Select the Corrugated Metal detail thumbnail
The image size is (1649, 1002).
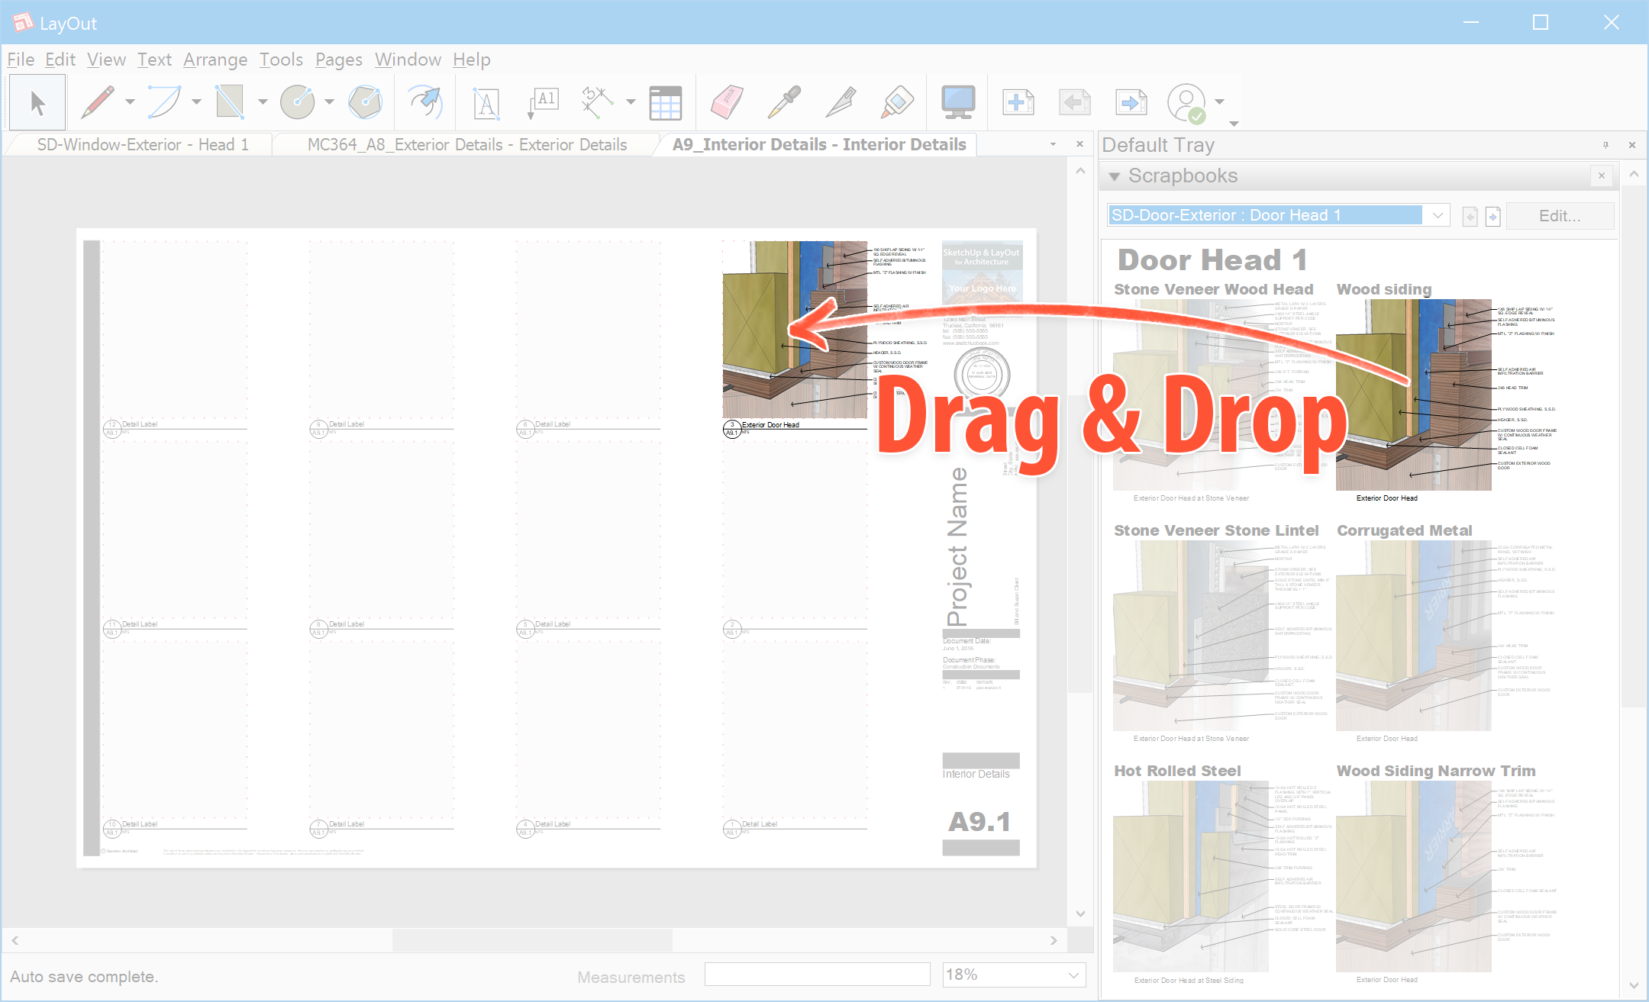pyautogui.click(x=1413, y=635)
